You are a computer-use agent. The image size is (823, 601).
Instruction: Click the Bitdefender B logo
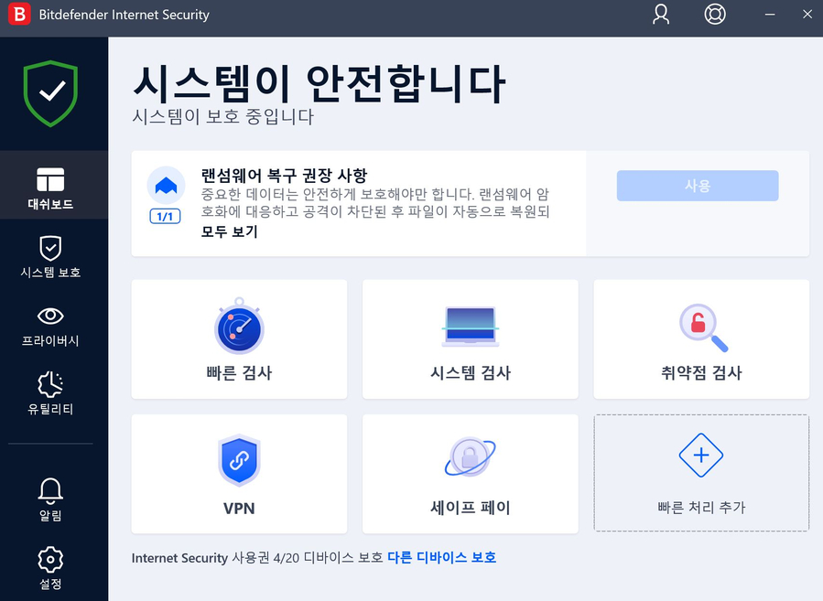(19, 14)
